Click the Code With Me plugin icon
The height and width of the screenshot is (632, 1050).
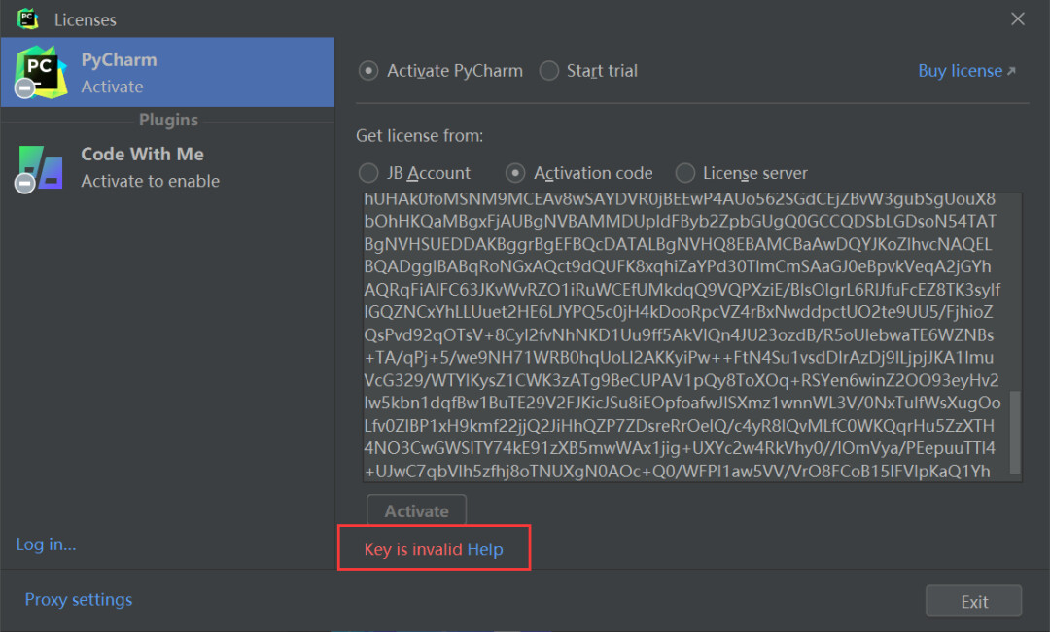pos(41,169)
